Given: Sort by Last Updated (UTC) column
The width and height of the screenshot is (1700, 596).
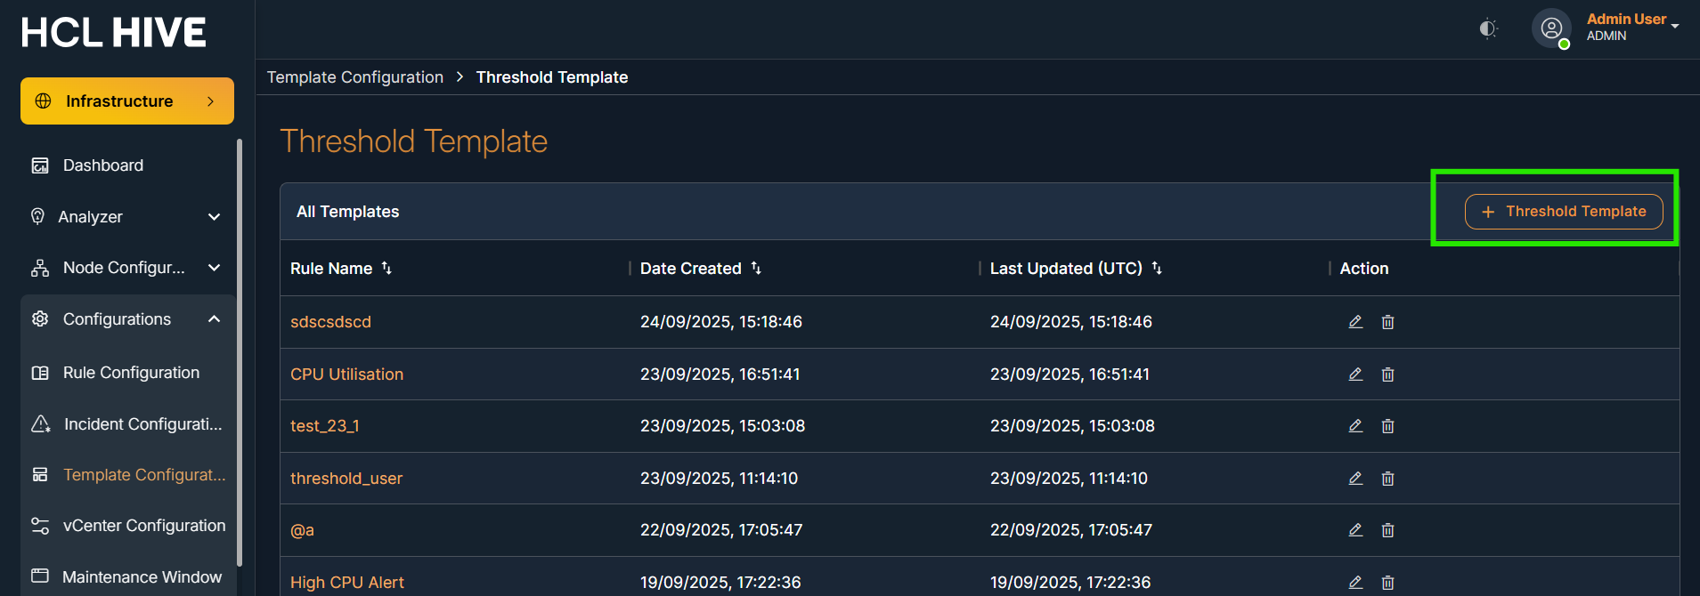Looking at the screenshot, I should coord(1157,268).
